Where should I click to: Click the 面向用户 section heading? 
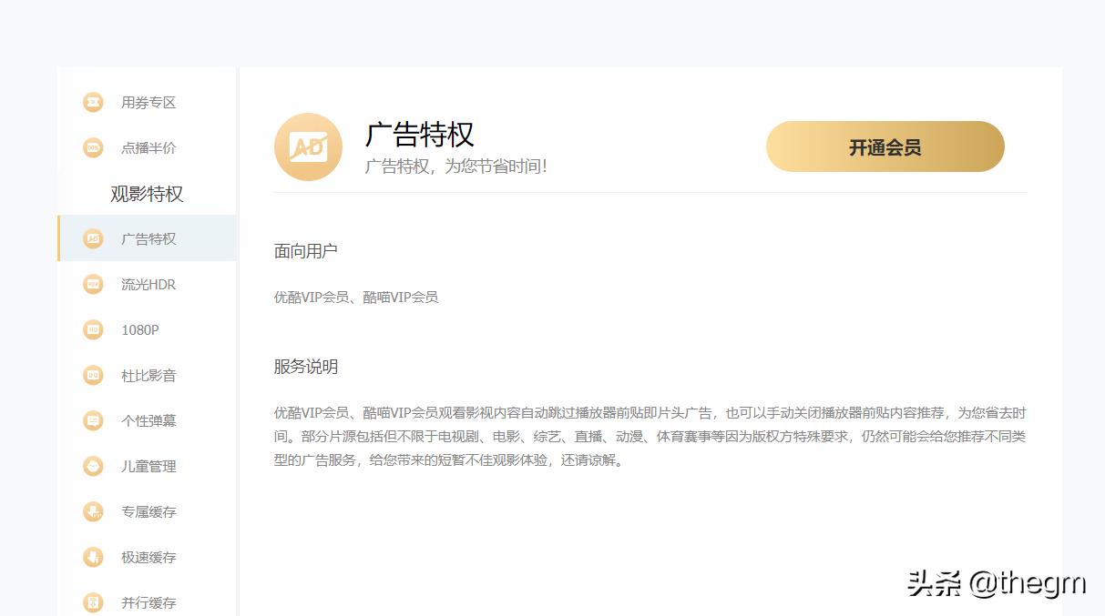point(305,251)
